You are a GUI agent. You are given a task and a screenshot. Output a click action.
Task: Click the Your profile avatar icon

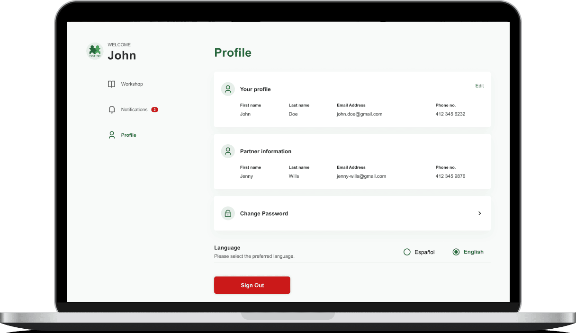coord(228,89)
